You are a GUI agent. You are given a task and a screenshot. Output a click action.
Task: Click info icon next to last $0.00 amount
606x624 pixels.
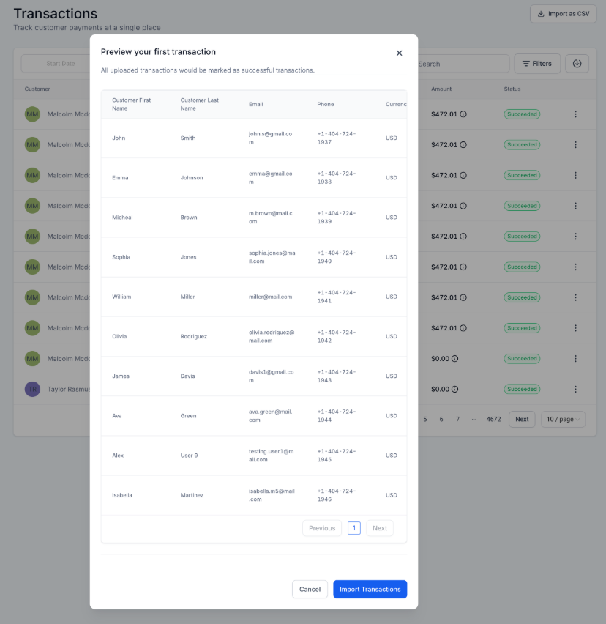[x=454, y=390]
